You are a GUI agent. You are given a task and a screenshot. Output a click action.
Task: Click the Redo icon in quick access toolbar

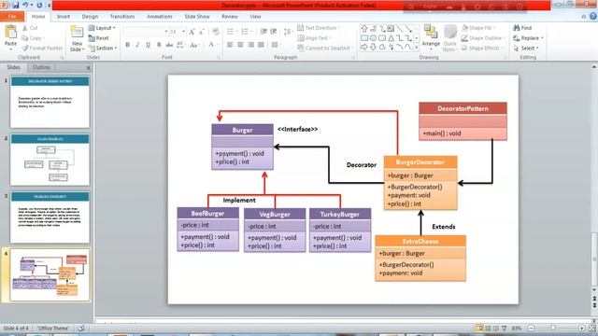tap(39, 6)
